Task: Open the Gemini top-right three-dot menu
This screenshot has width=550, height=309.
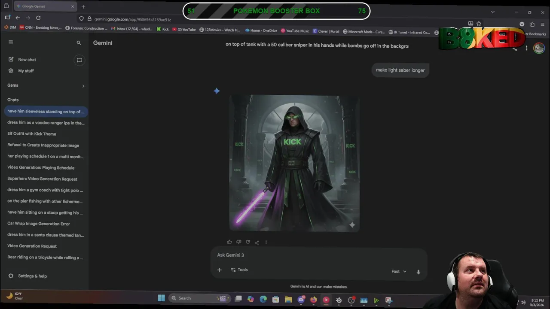Action: click(526, 48)
